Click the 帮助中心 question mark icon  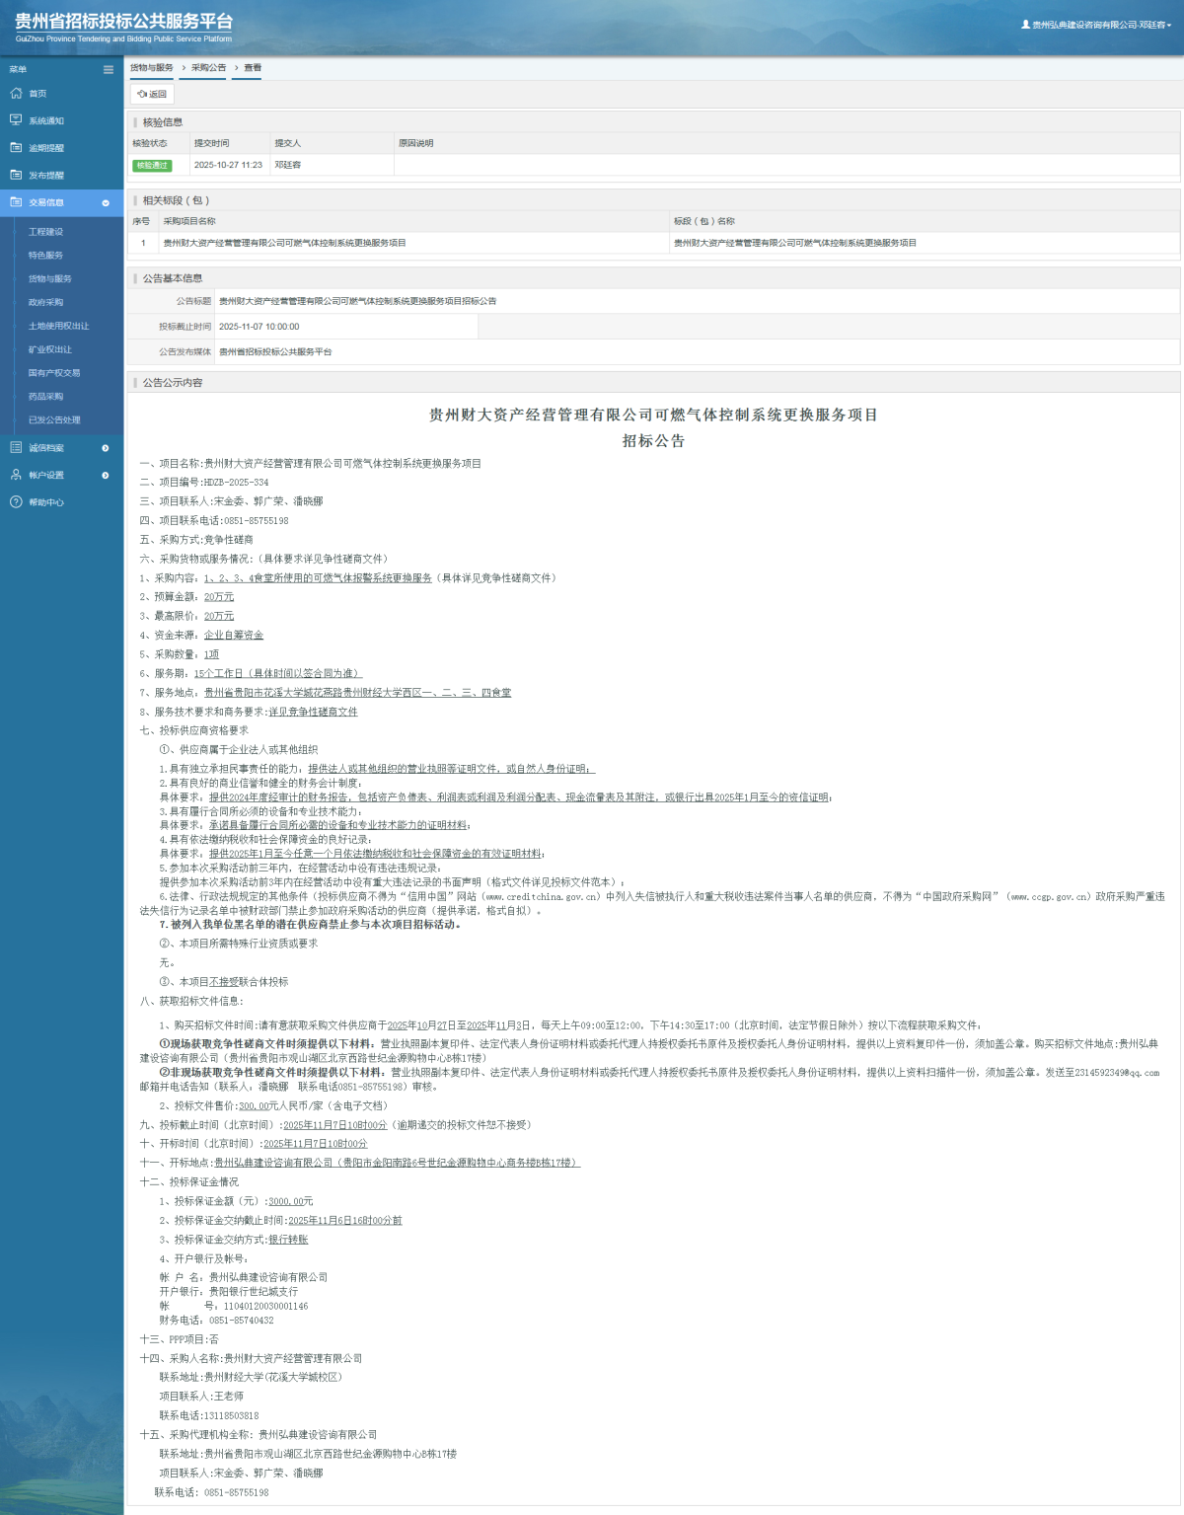pos(16,502)
